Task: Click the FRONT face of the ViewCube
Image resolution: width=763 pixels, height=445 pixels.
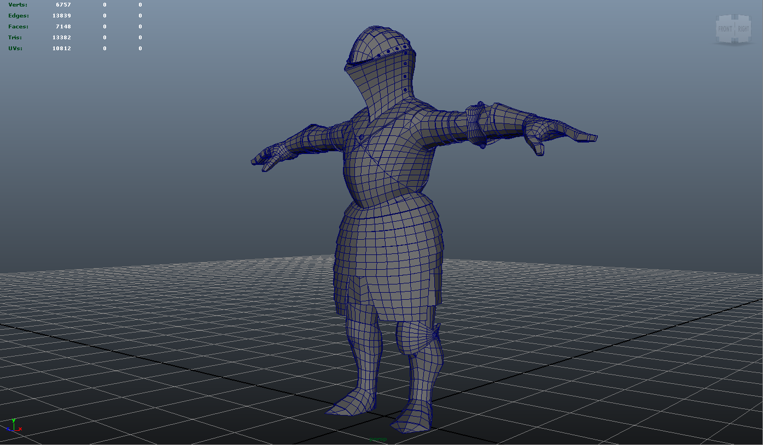Action: click(x=725, y=29)
